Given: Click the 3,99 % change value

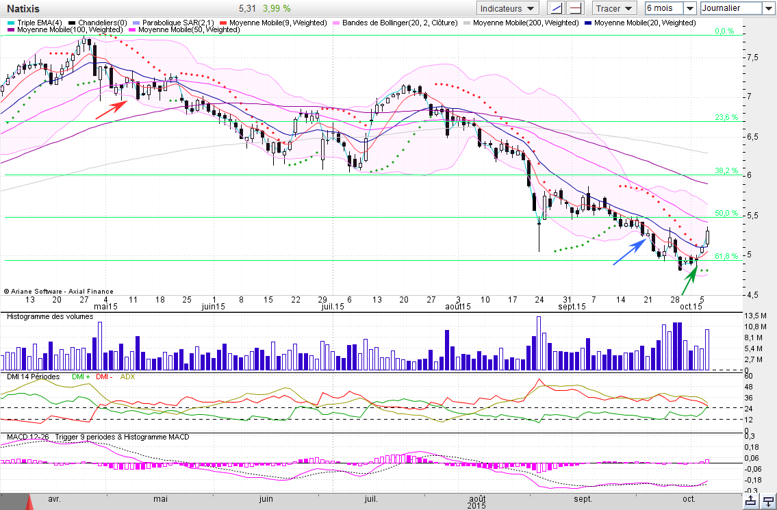Looking at the screenshot, I should [277, 8].
